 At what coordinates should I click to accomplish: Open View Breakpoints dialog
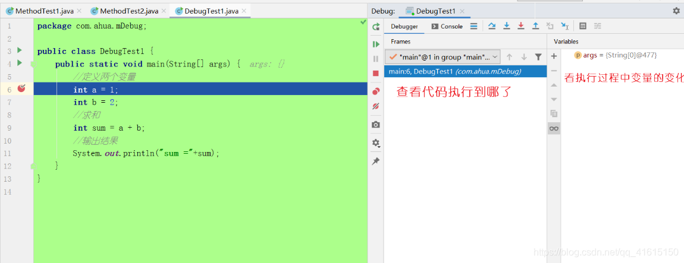(x=375, y=91)
